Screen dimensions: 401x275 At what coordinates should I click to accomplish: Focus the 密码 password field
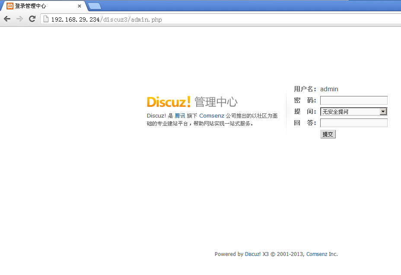pyautogui.click(x=354, y=100)
